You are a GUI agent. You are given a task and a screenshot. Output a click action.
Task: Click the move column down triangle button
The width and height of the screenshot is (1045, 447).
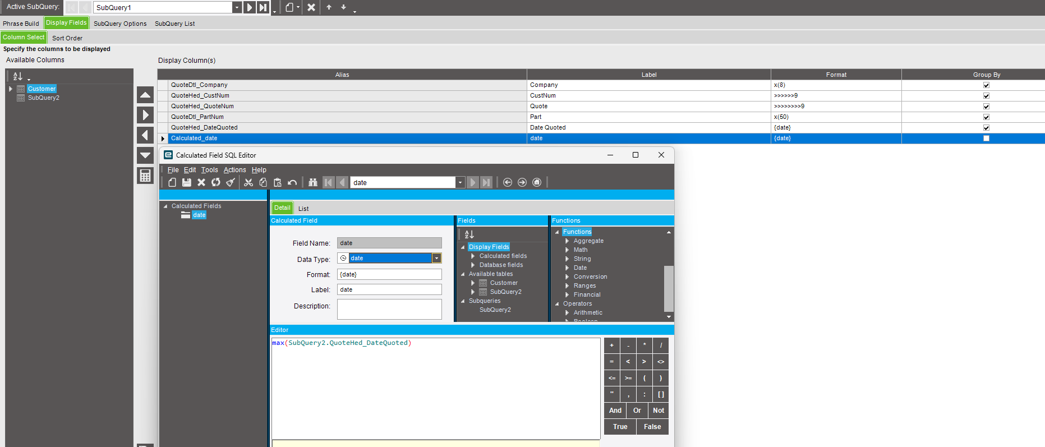(145, 155)
